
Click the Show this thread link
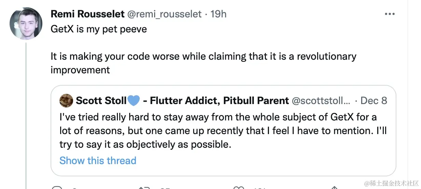click(x=98, y=160)
